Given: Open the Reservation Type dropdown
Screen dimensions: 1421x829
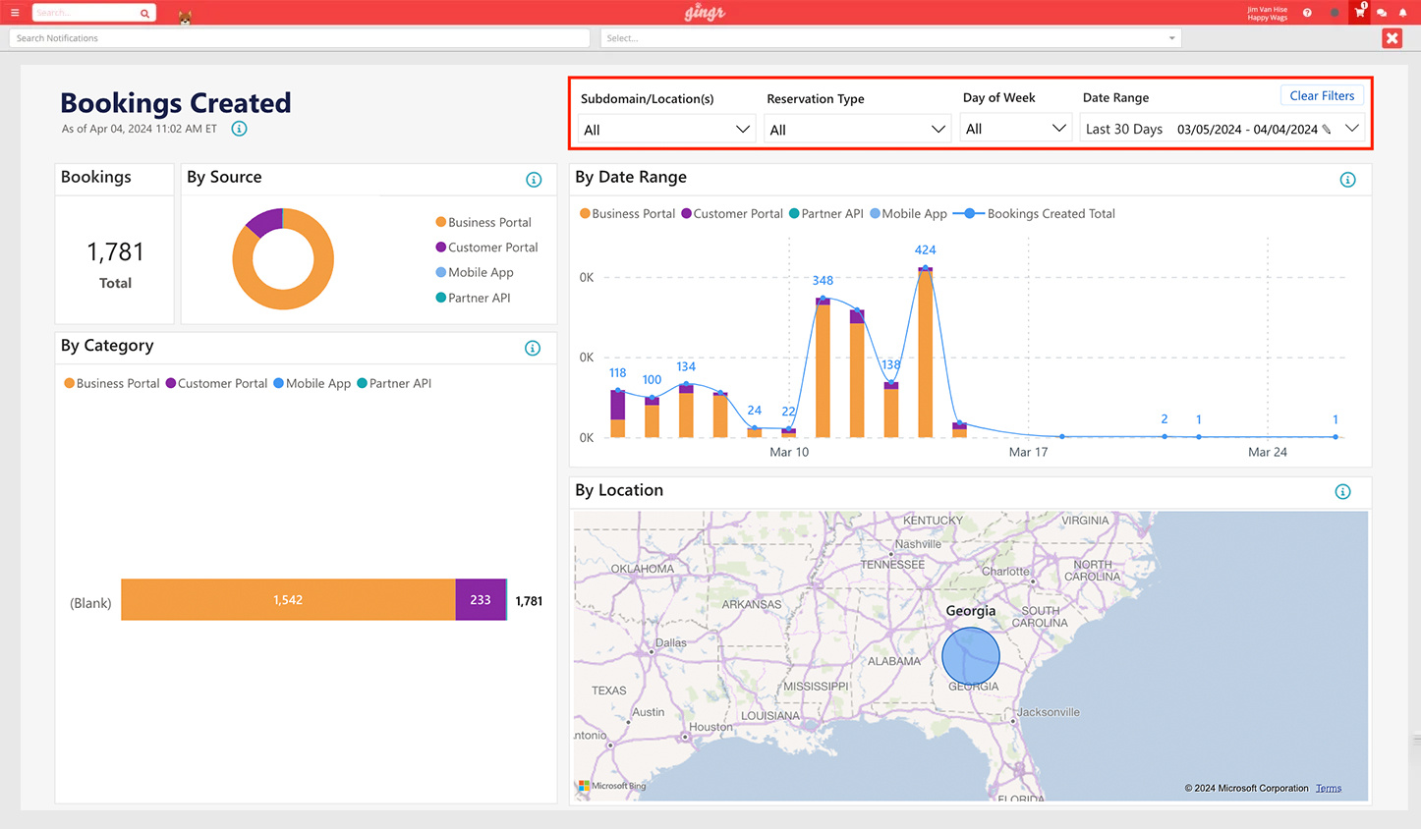Looking at the screenshot, I should point(857,130).
